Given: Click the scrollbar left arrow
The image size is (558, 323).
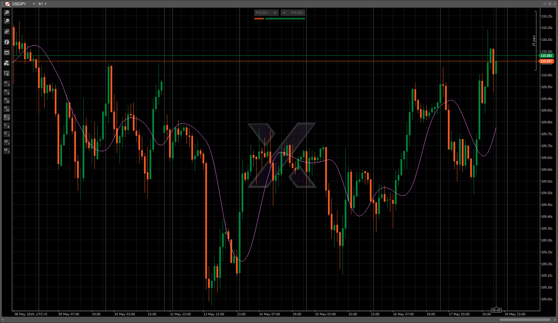Looking at the screenshot, I should tap(3, 320).
